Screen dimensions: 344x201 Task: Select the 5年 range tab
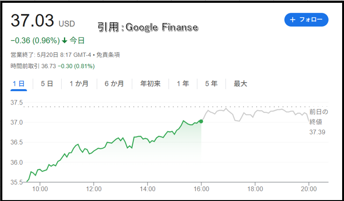pos(211,83)
